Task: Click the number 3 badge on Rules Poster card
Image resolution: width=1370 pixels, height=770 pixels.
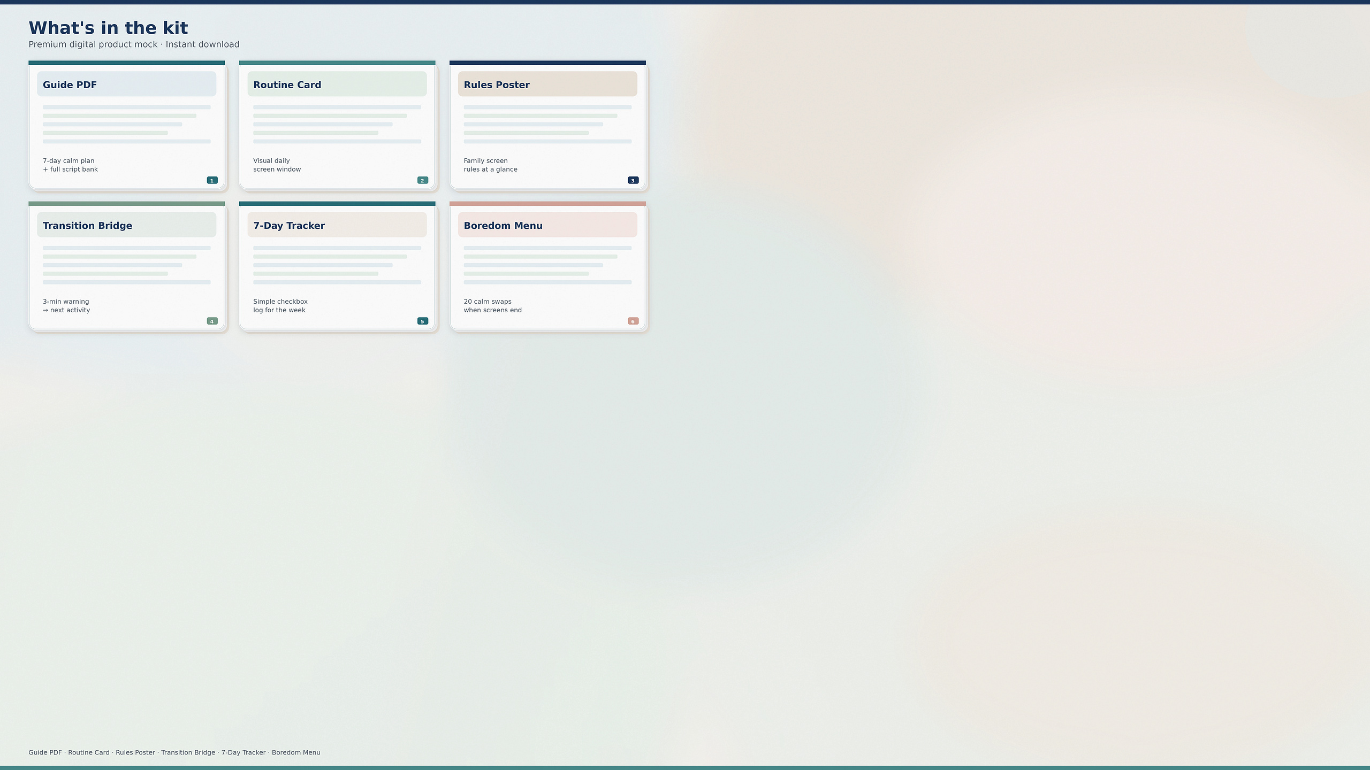Action: 633,180
